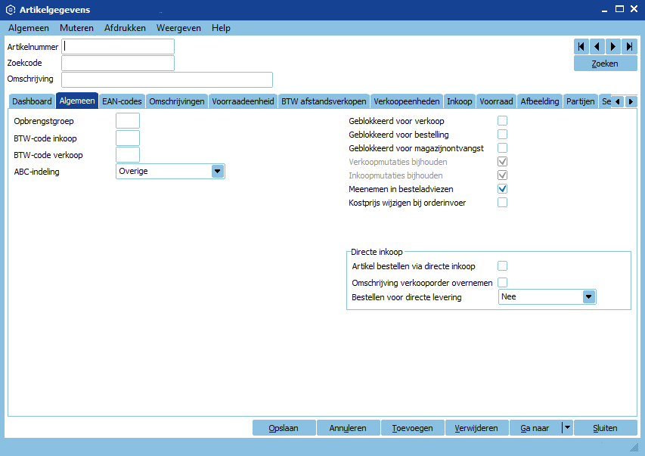645x456 pixels.
Task: Open the Muteren menu
Action: [x=76, y=28]
